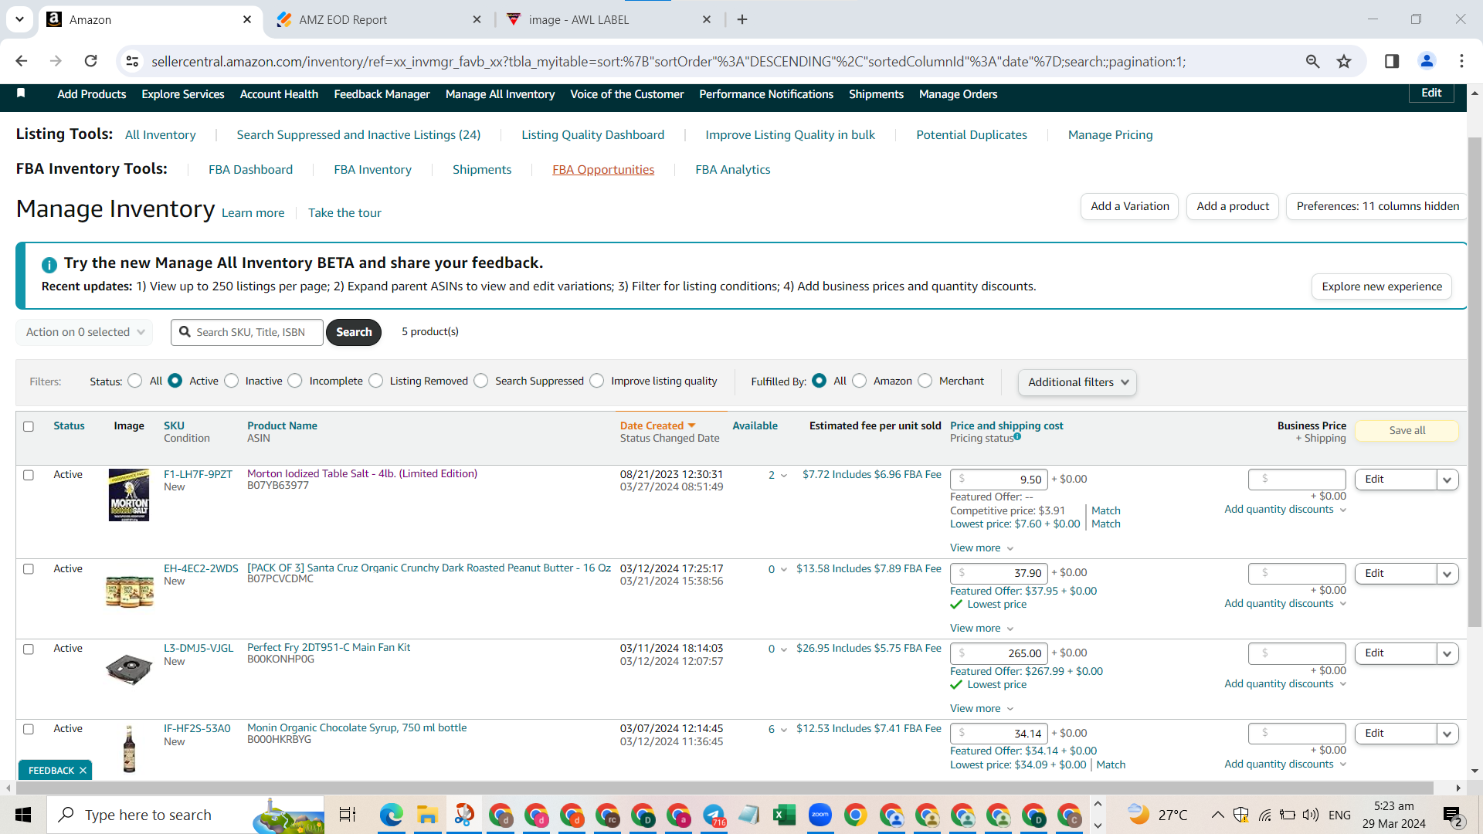Click the volume speaker icon in tray
The height and width of the screenshot is (834, 1483).
pos(1310,815)
